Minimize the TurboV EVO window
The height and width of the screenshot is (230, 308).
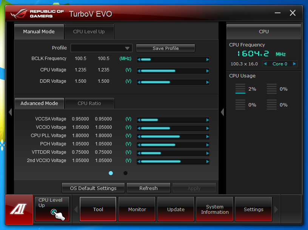click(x=277, y=13)
